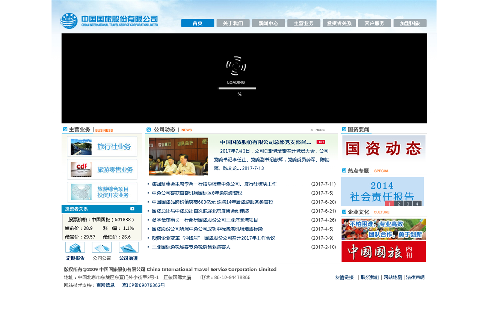Click 企业文化 section heading
Viewport: 477px width, 318px height.
point(358,212)
